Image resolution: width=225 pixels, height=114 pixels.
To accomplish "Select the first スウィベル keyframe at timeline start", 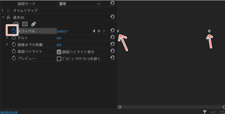I will (118, 31).
